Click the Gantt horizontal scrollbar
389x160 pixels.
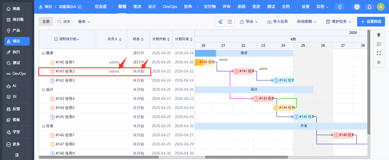click(x=247, y=157)
